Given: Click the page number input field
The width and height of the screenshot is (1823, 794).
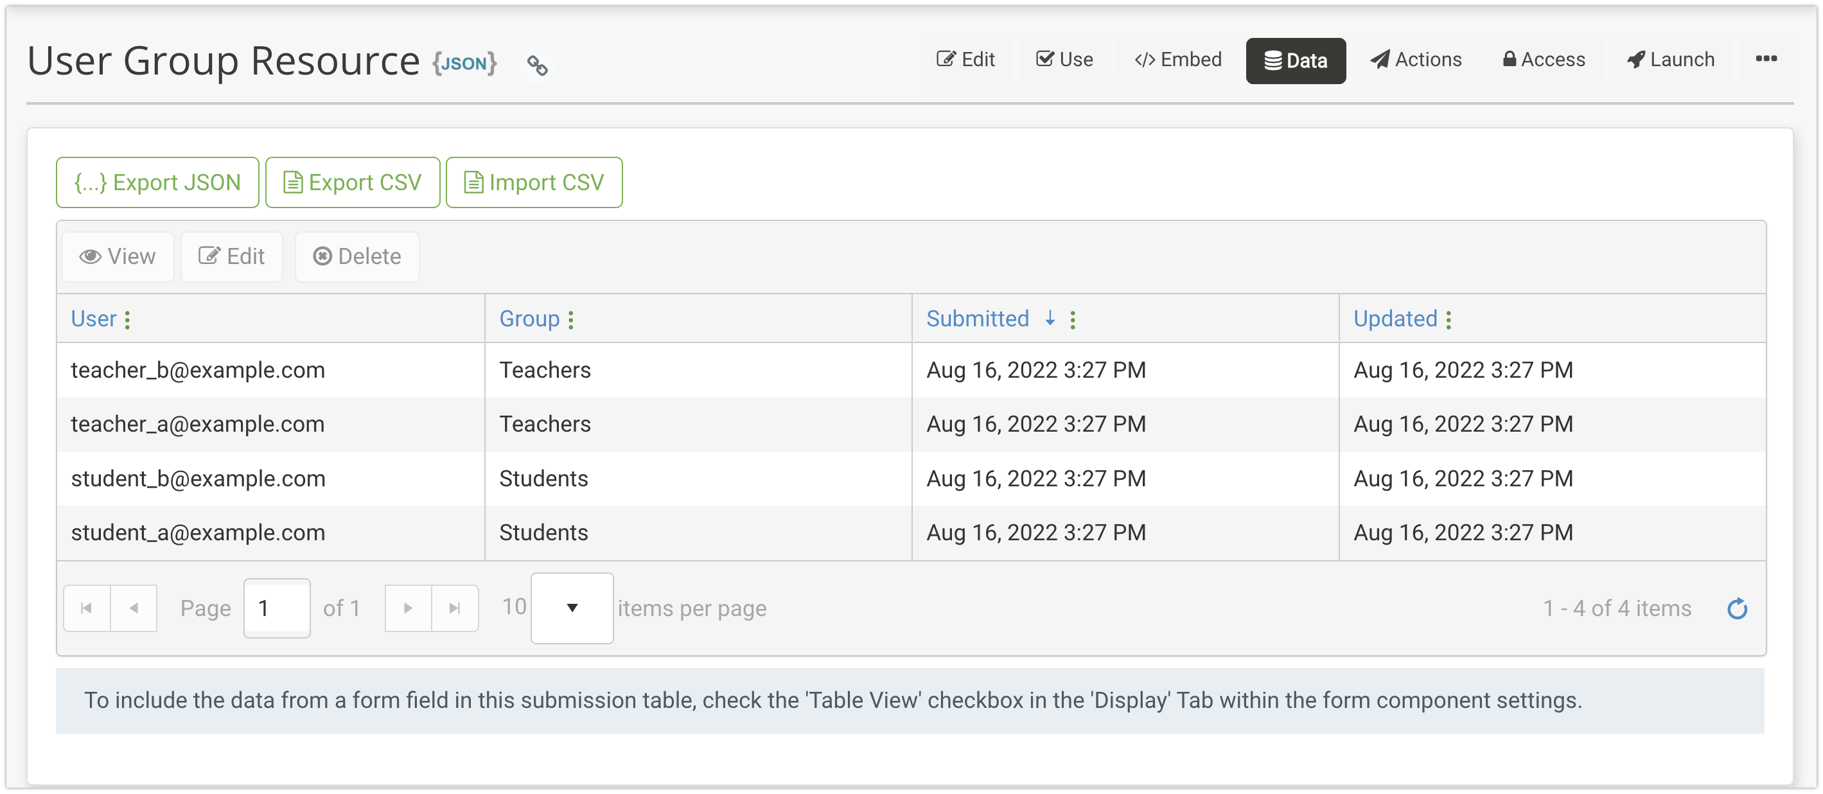Looking at the screenshot, I should click(x=277, y=608).
